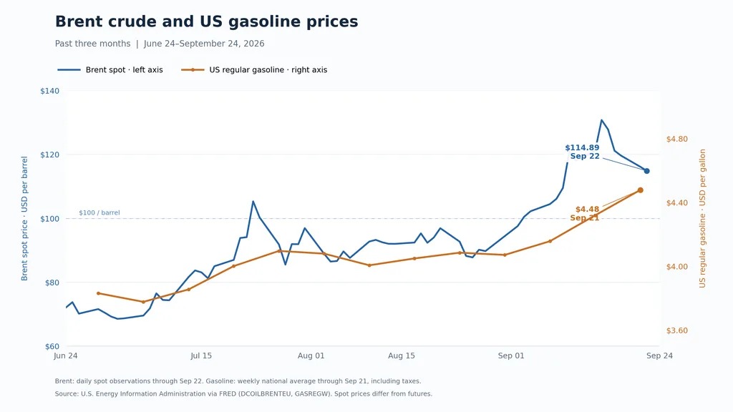Click the $4.80 right axis tick label
The image size is (733, 412).
tap(677, 139)
